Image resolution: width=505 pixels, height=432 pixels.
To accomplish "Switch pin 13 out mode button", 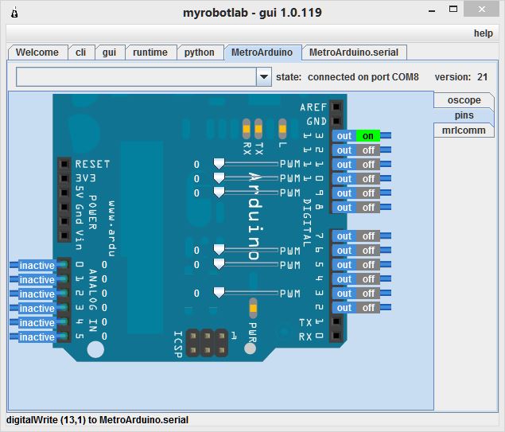I will pyautogui.click(x=344, y=136).
